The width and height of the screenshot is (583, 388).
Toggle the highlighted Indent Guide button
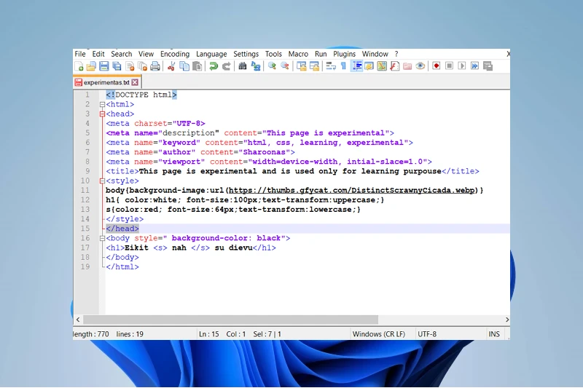pyautogui.click(x=356, y=66)
